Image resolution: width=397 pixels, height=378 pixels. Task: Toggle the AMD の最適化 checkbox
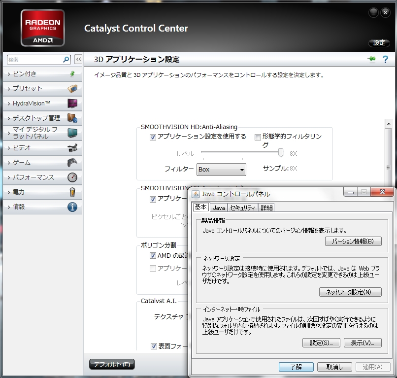[x=153, y=256]
